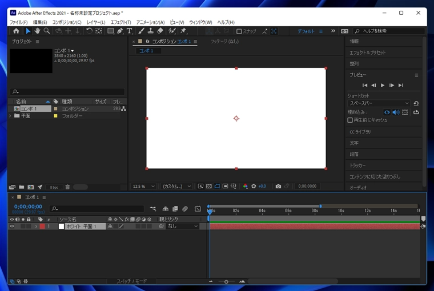Click the red label color of layer 1
The width and height of the screenshot is (434, 291).
tap(42, 227)
